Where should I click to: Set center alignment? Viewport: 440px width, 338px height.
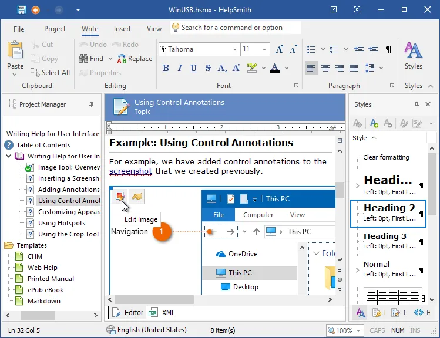[325, 68]
